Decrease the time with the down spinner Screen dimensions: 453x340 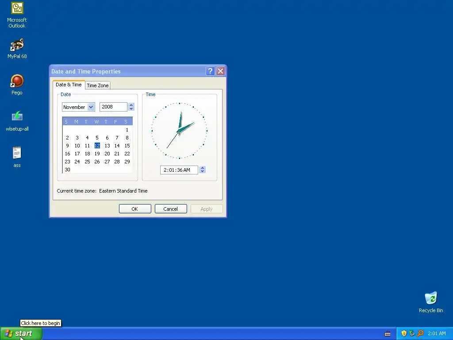pyautogui.click(x=202, y=172)
